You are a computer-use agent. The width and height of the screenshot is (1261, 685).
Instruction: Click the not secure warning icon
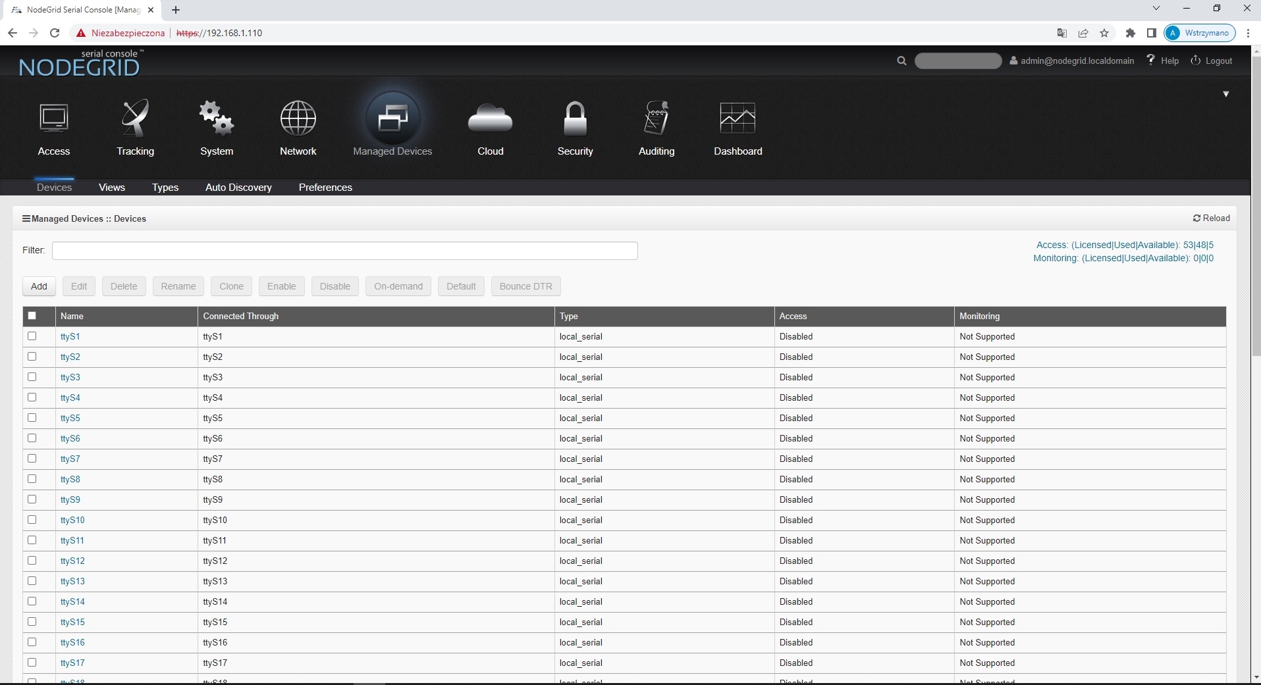[81, 33]
